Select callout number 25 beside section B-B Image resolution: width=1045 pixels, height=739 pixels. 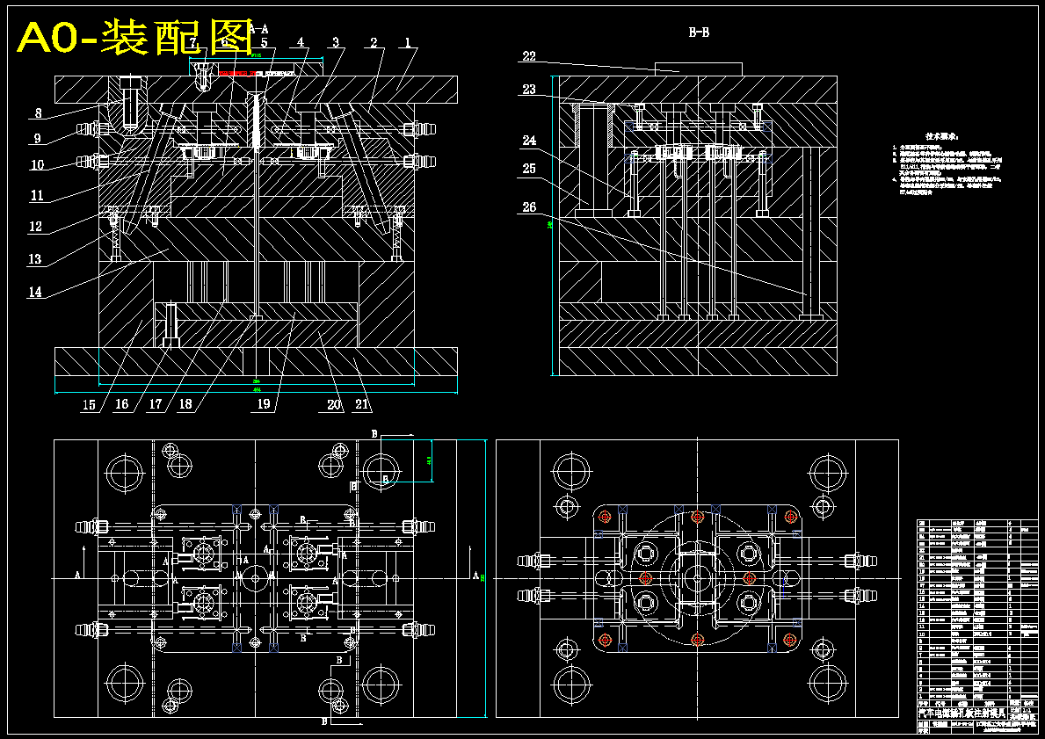coord(529,169)
